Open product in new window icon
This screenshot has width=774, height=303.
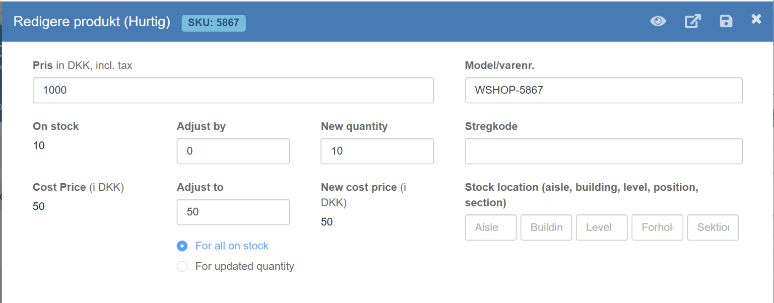click(x=692, y=21)
